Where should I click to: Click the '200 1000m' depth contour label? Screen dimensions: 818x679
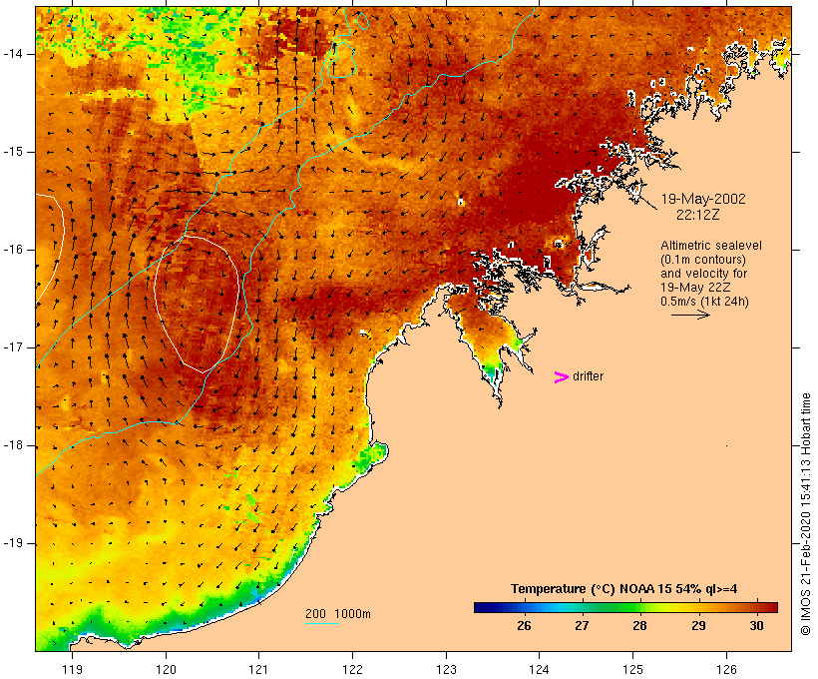pos(338,614)
